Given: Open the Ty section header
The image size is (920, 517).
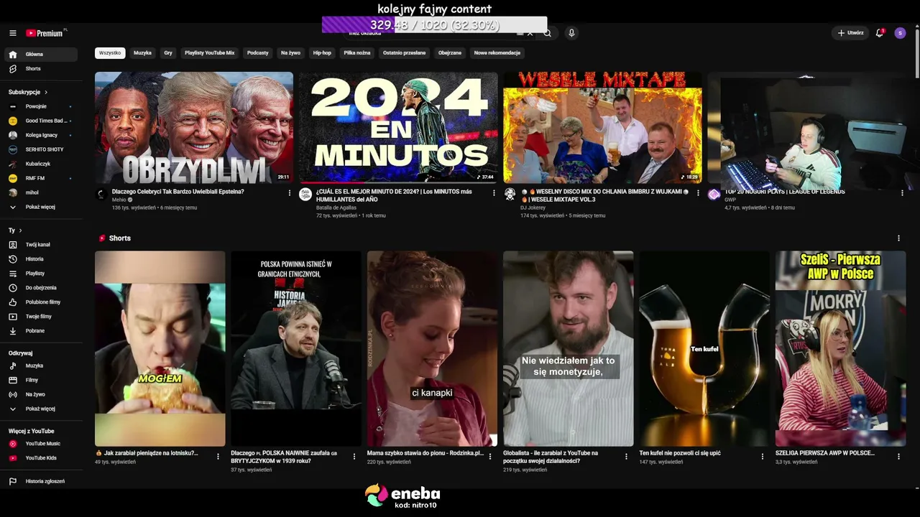Looking at the screenshot, I should tap(15, 230).
